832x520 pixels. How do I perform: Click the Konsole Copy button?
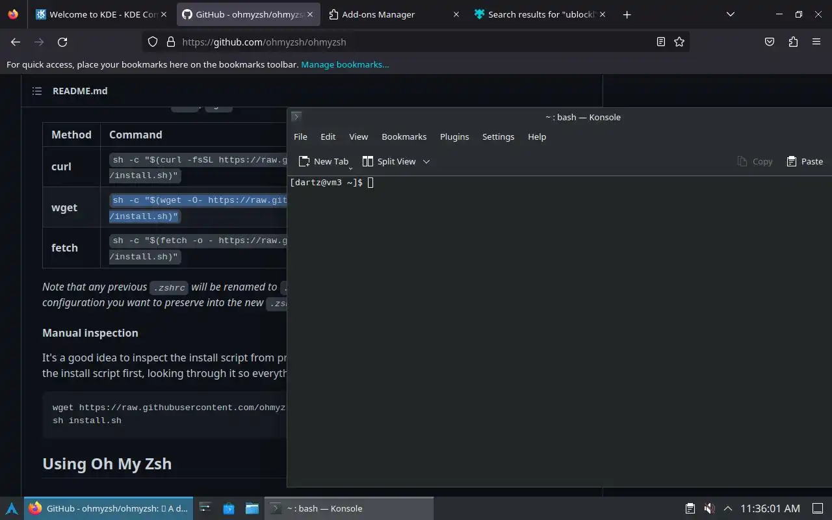[755, 161]
